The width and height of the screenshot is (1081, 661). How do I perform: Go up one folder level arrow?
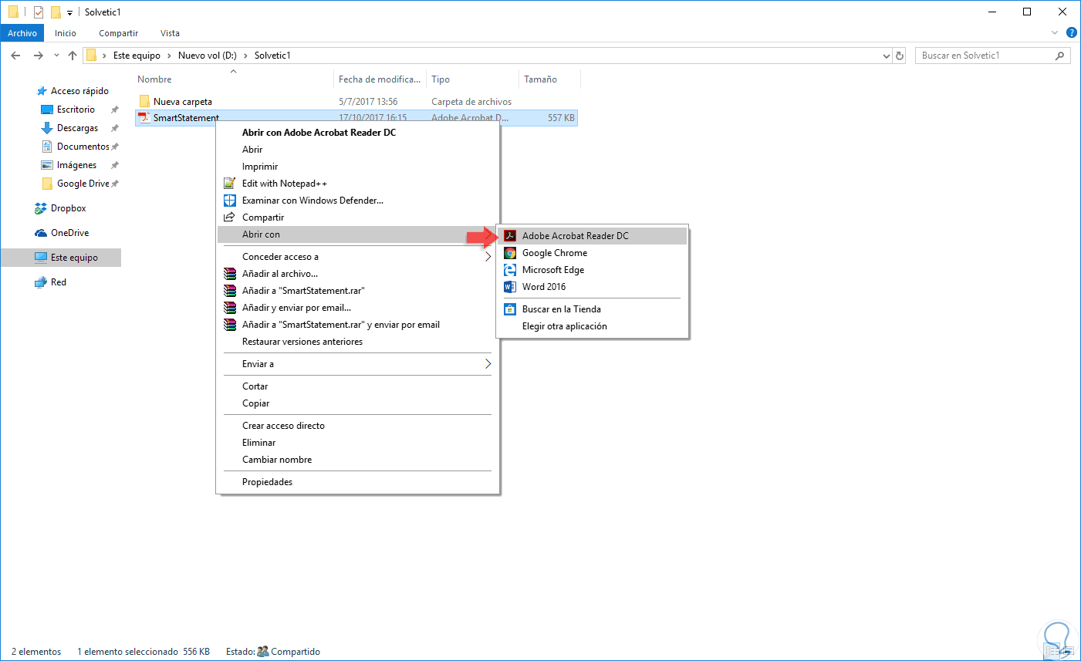tap(73, 56)
